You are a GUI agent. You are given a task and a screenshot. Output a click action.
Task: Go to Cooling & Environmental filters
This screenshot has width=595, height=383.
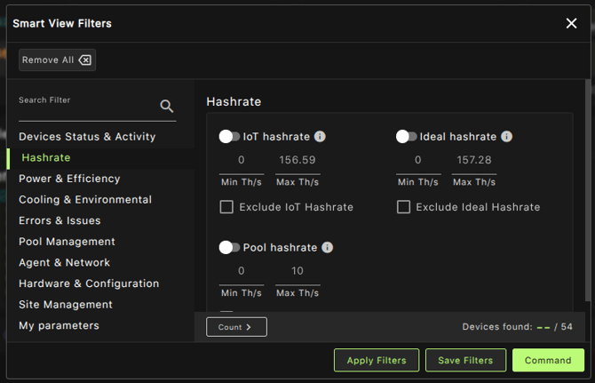[85, 200]
